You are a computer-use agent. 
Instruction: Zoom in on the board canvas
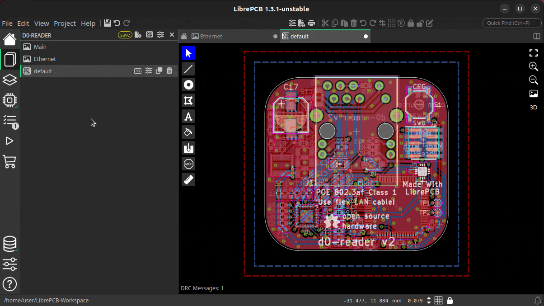(534, 66)
